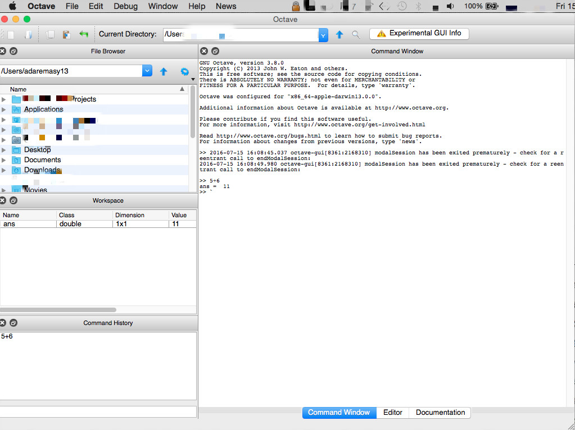Click the Open File toolbar icon
Viewport: 575px width, 430px height.
(x=29, y=34)
